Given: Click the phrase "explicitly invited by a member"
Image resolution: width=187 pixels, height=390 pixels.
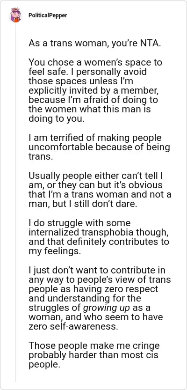Looking at the screenshot, I should [x=93, y=90].
